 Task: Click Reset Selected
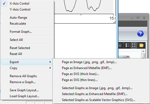pyautogui.click(x=27, y=48)
